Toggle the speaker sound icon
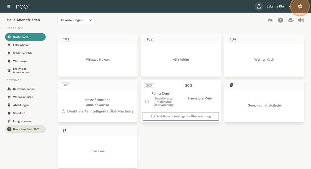The image size is (311, 169). click(301, 20)
